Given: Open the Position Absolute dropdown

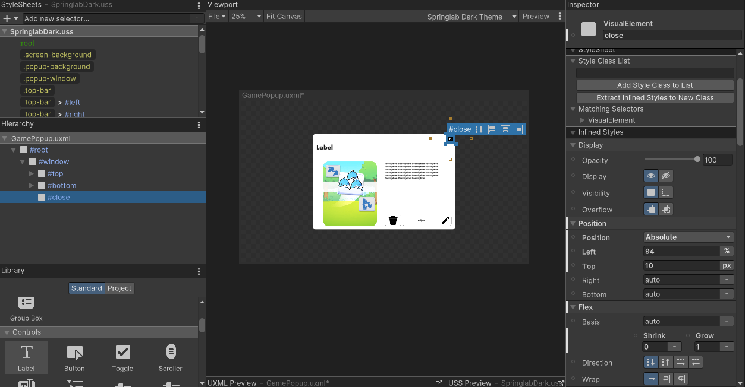Looking at the screenshot, I should point(688,237).
